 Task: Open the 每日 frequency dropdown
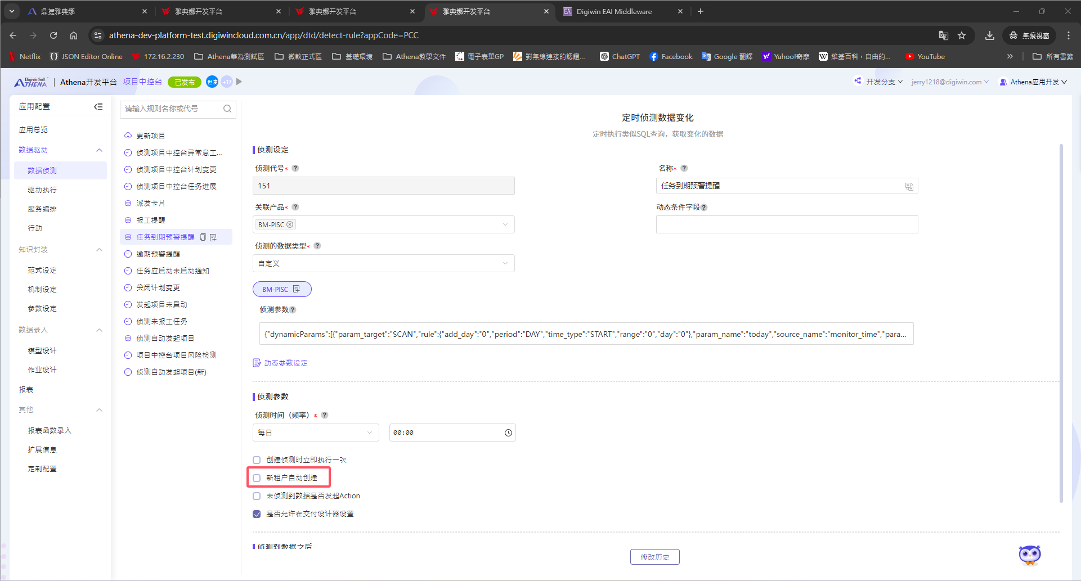click(x=316, y=433)
